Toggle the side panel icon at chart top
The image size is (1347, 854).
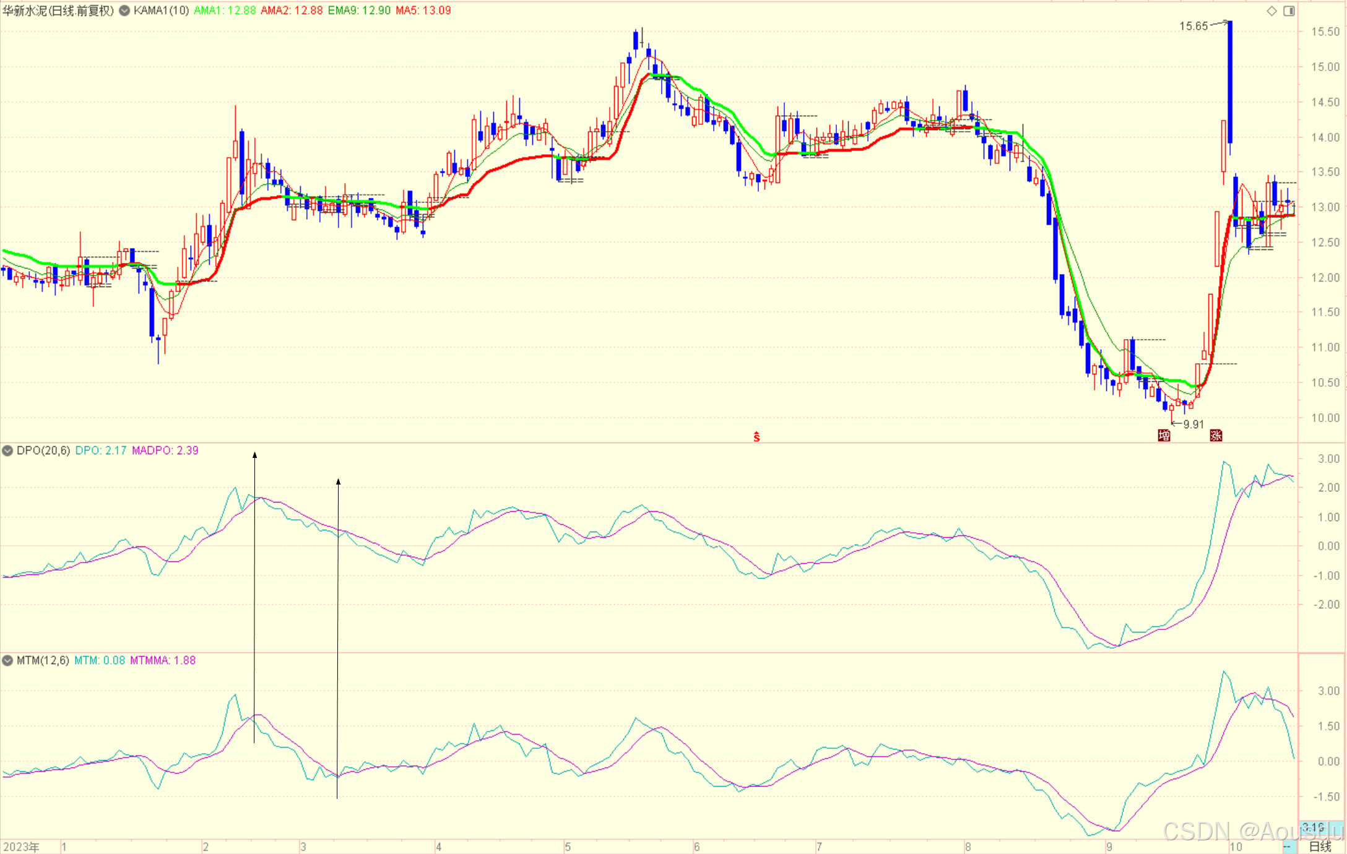(1289, 11)
